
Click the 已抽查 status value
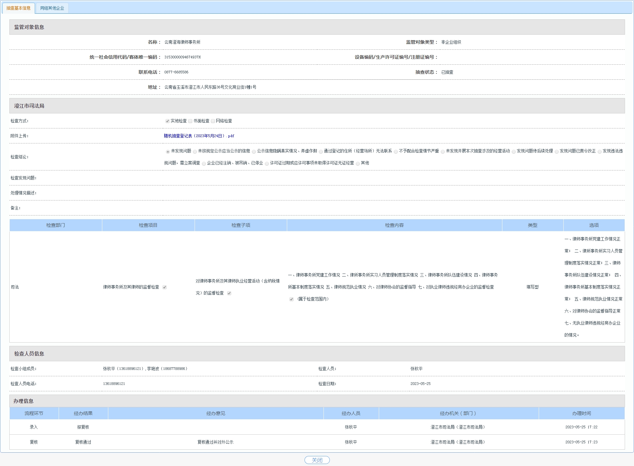(x=447, y=72)
